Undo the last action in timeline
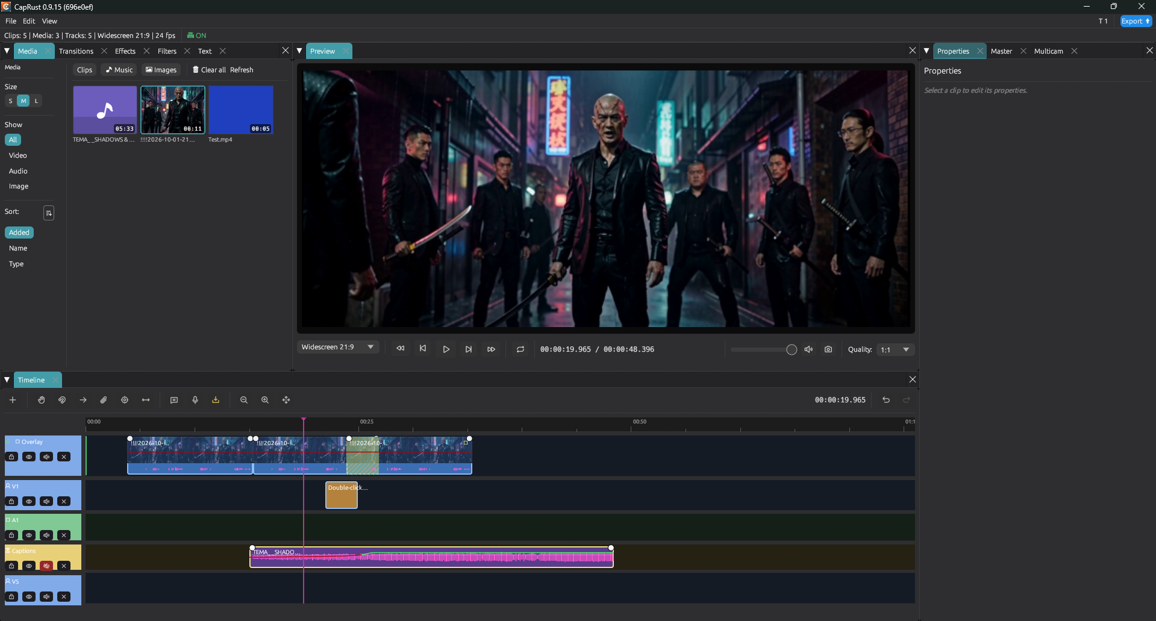 (x=886, y=400)
